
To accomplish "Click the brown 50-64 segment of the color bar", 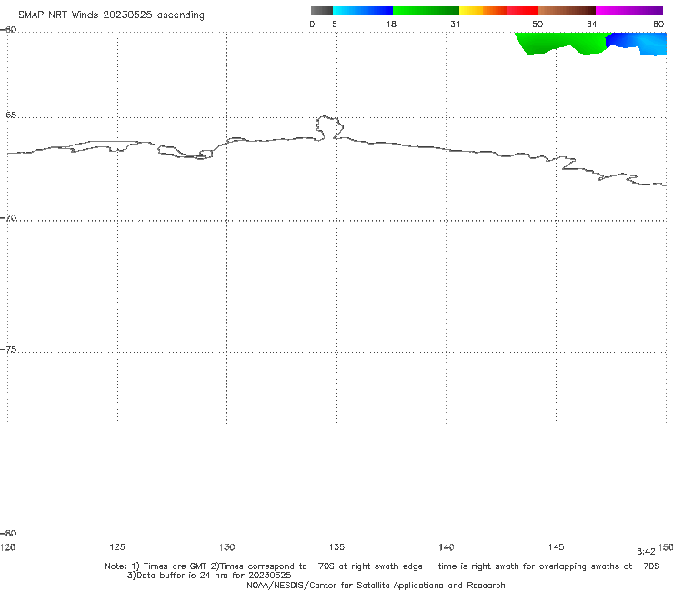I will (x=567, y=11).
